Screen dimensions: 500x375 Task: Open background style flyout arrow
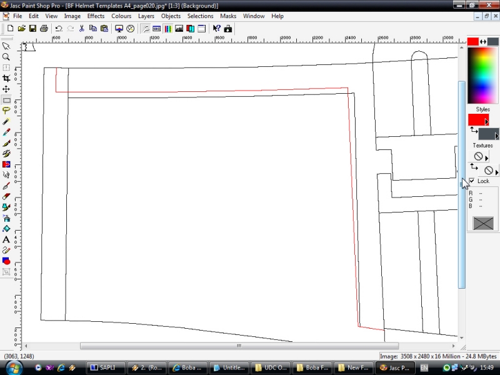click(497, 136)
